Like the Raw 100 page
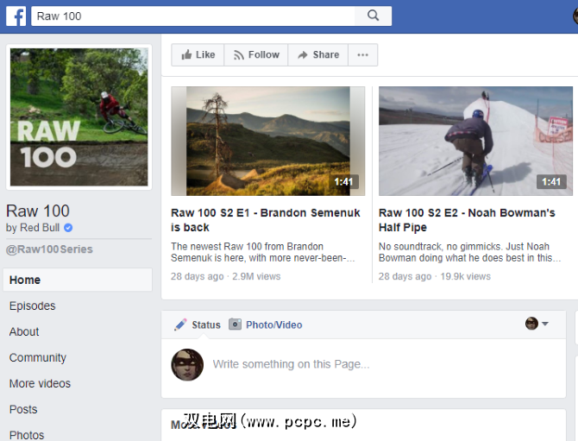578x441 pixels. pos(198,55)
